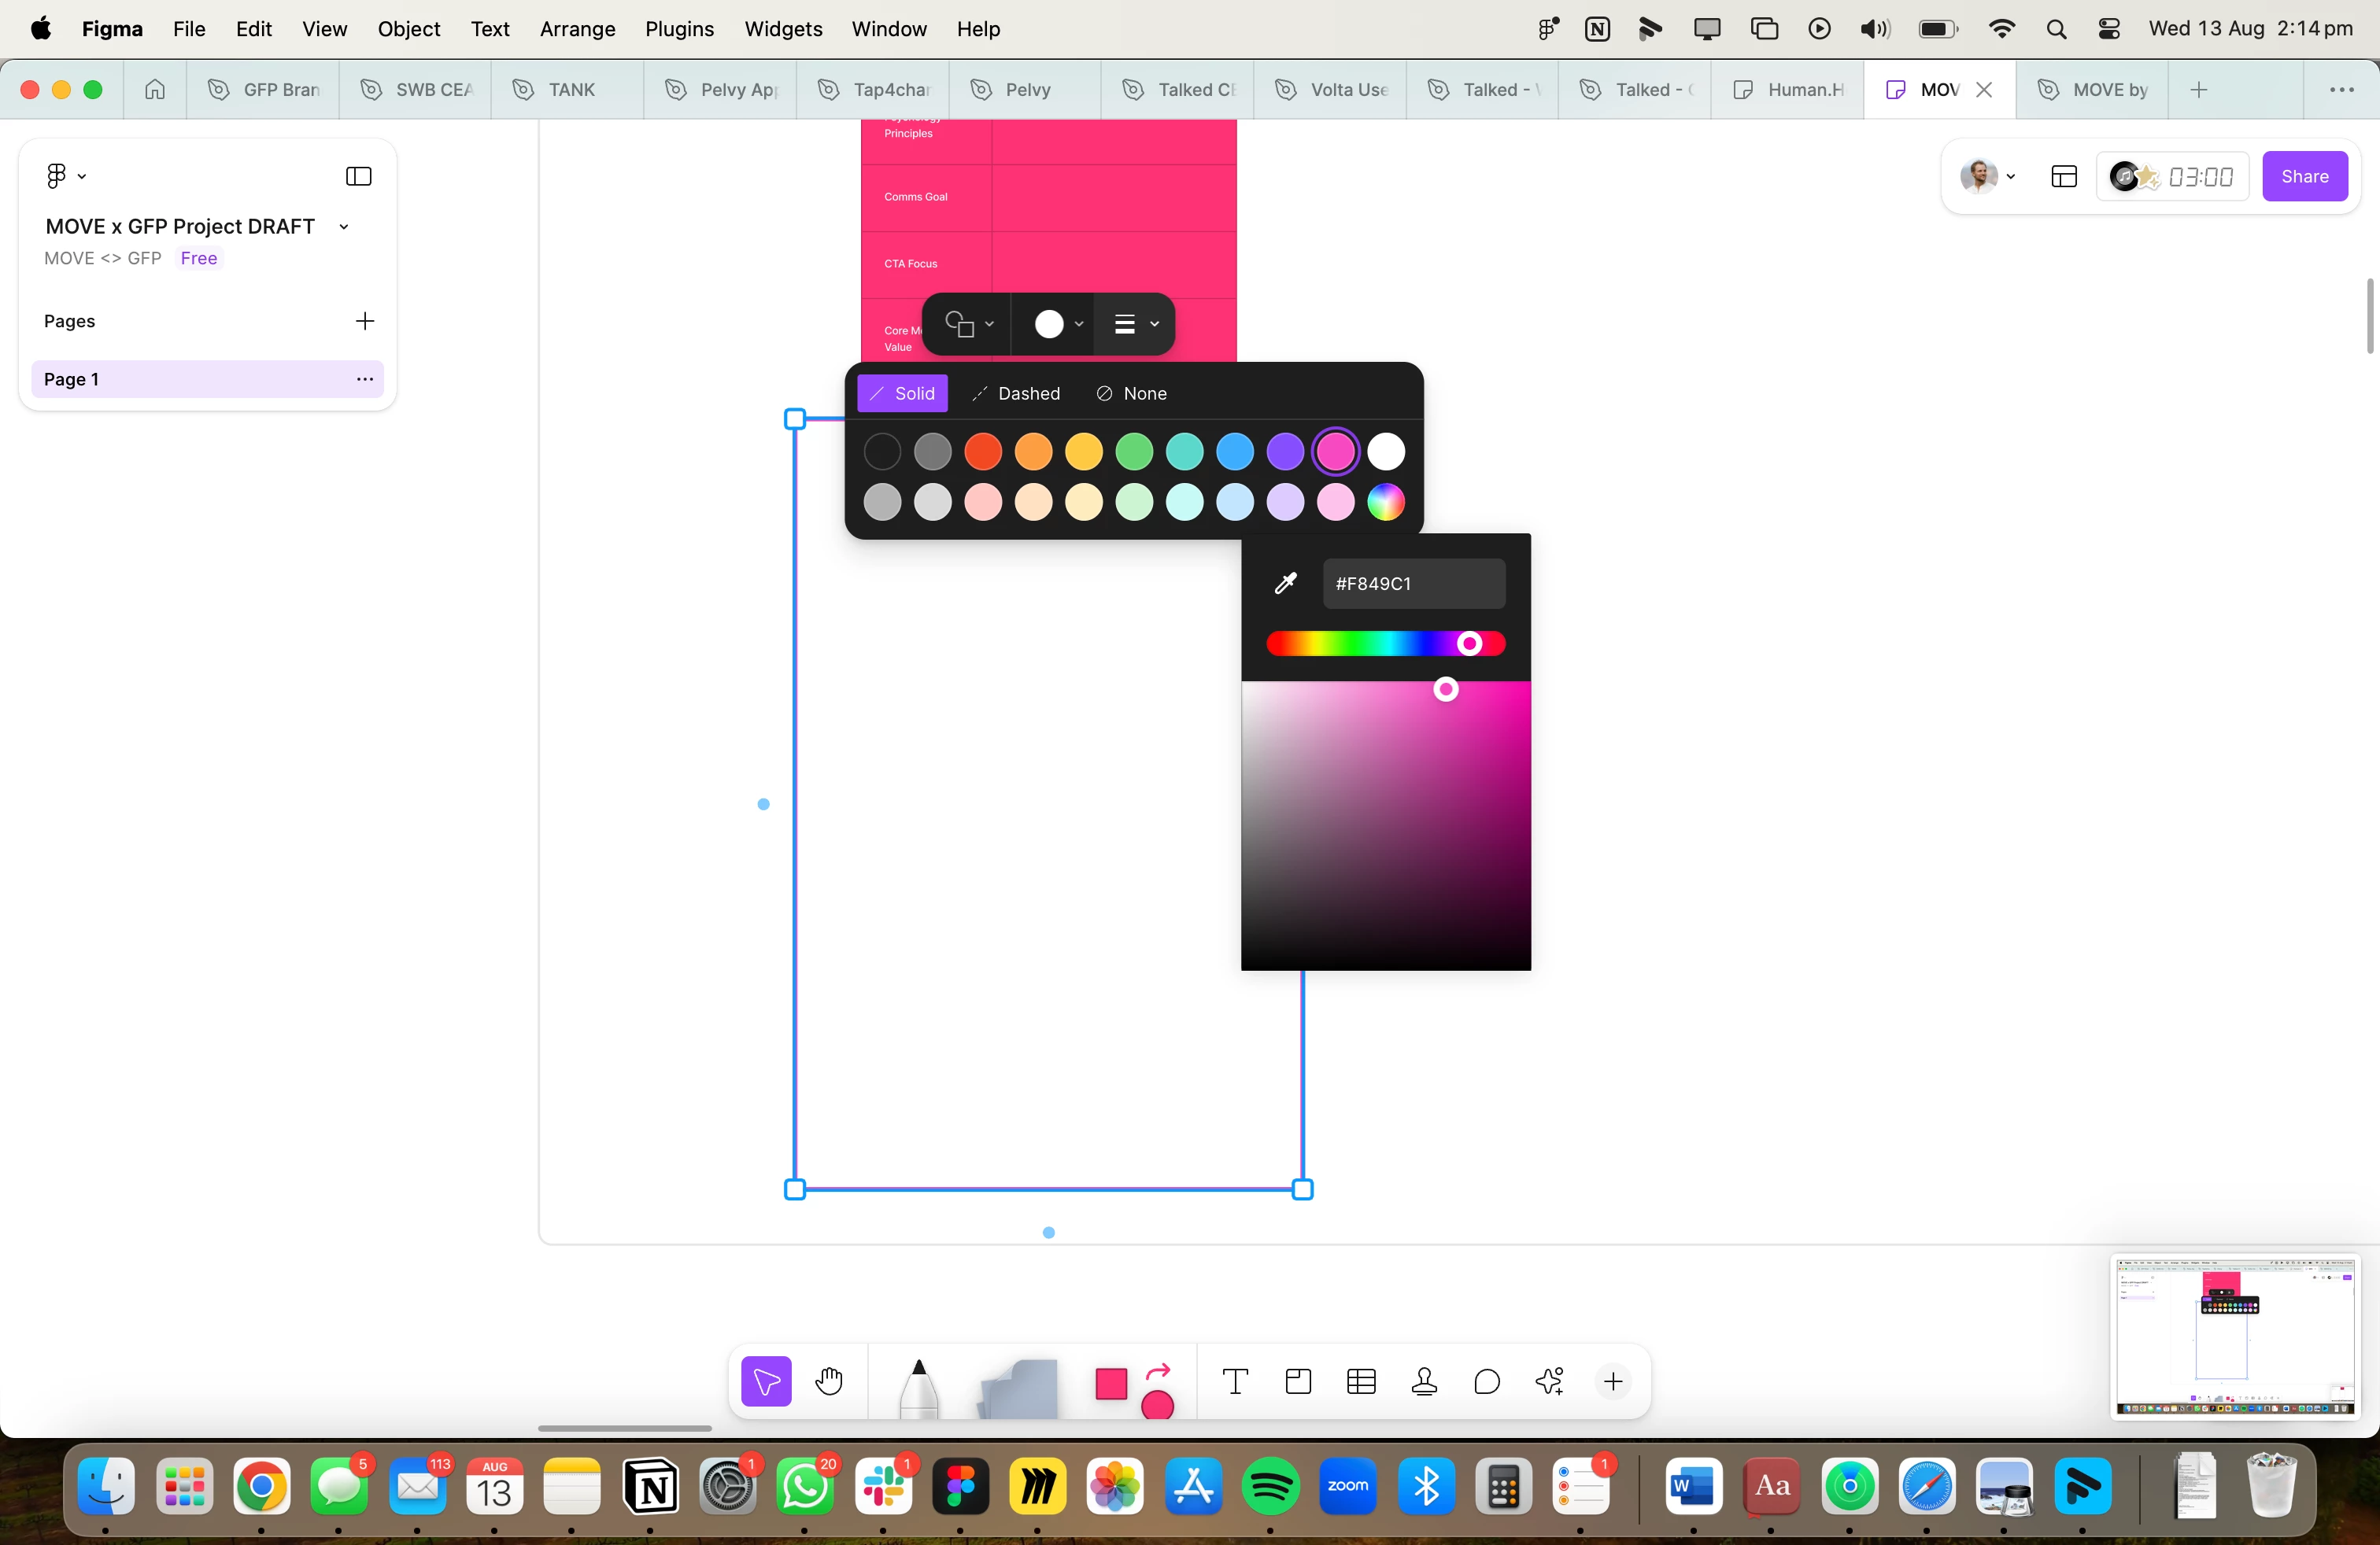The width and height of the screenshot is (2380, 1545).
Task: Open the AI sparkle tool
Action: 1550,1381
